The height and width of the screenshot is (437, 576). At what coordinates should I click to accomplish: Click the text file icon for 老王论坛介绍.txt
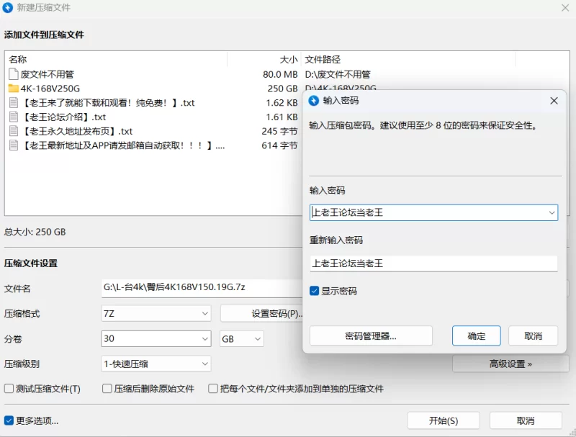click(x=14, y=117)
